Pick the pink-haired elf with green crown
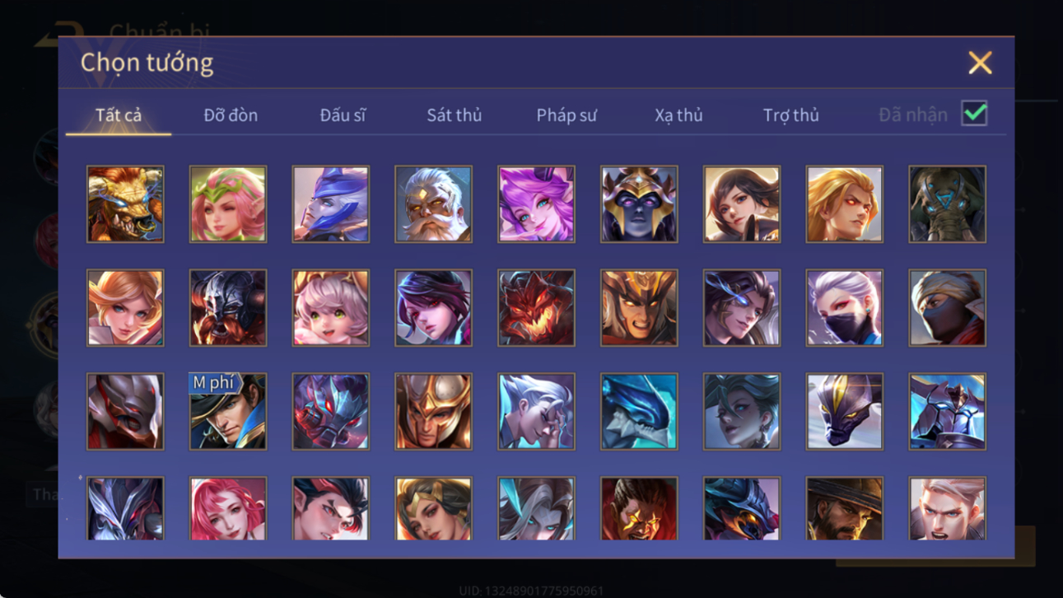 point(228,204)
